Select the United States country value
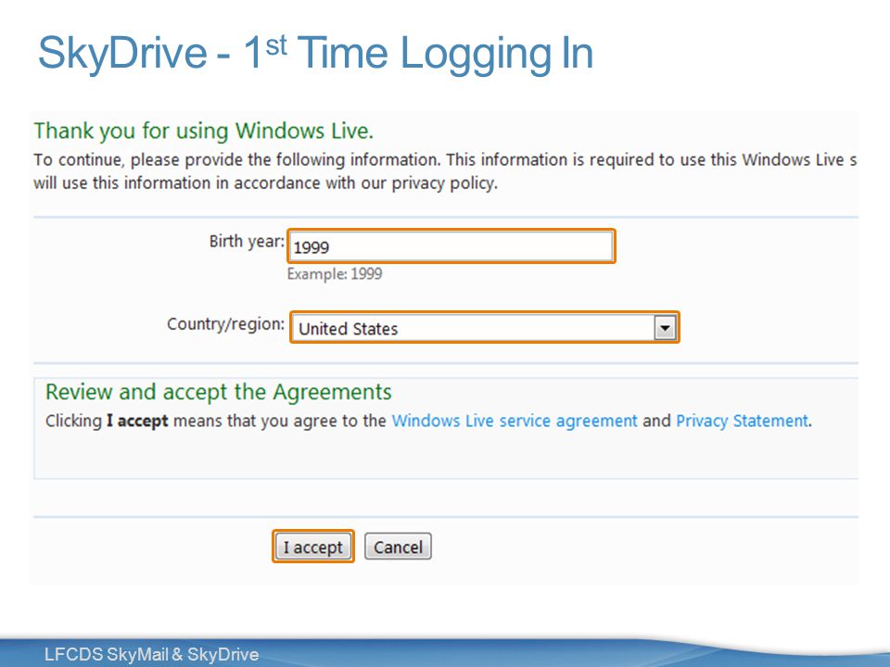890x667 pixels. coord(348,329)
